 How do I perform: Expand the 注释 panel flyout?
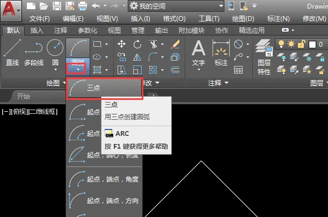pos(218,83)
